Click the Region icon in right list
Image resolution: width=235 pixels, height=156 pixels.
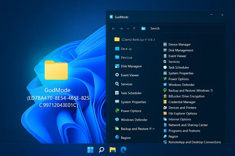165,136
